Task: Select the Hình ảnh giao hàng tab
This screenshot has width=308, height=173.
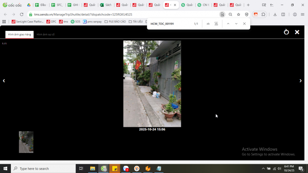Action: (x=19, y=35)
